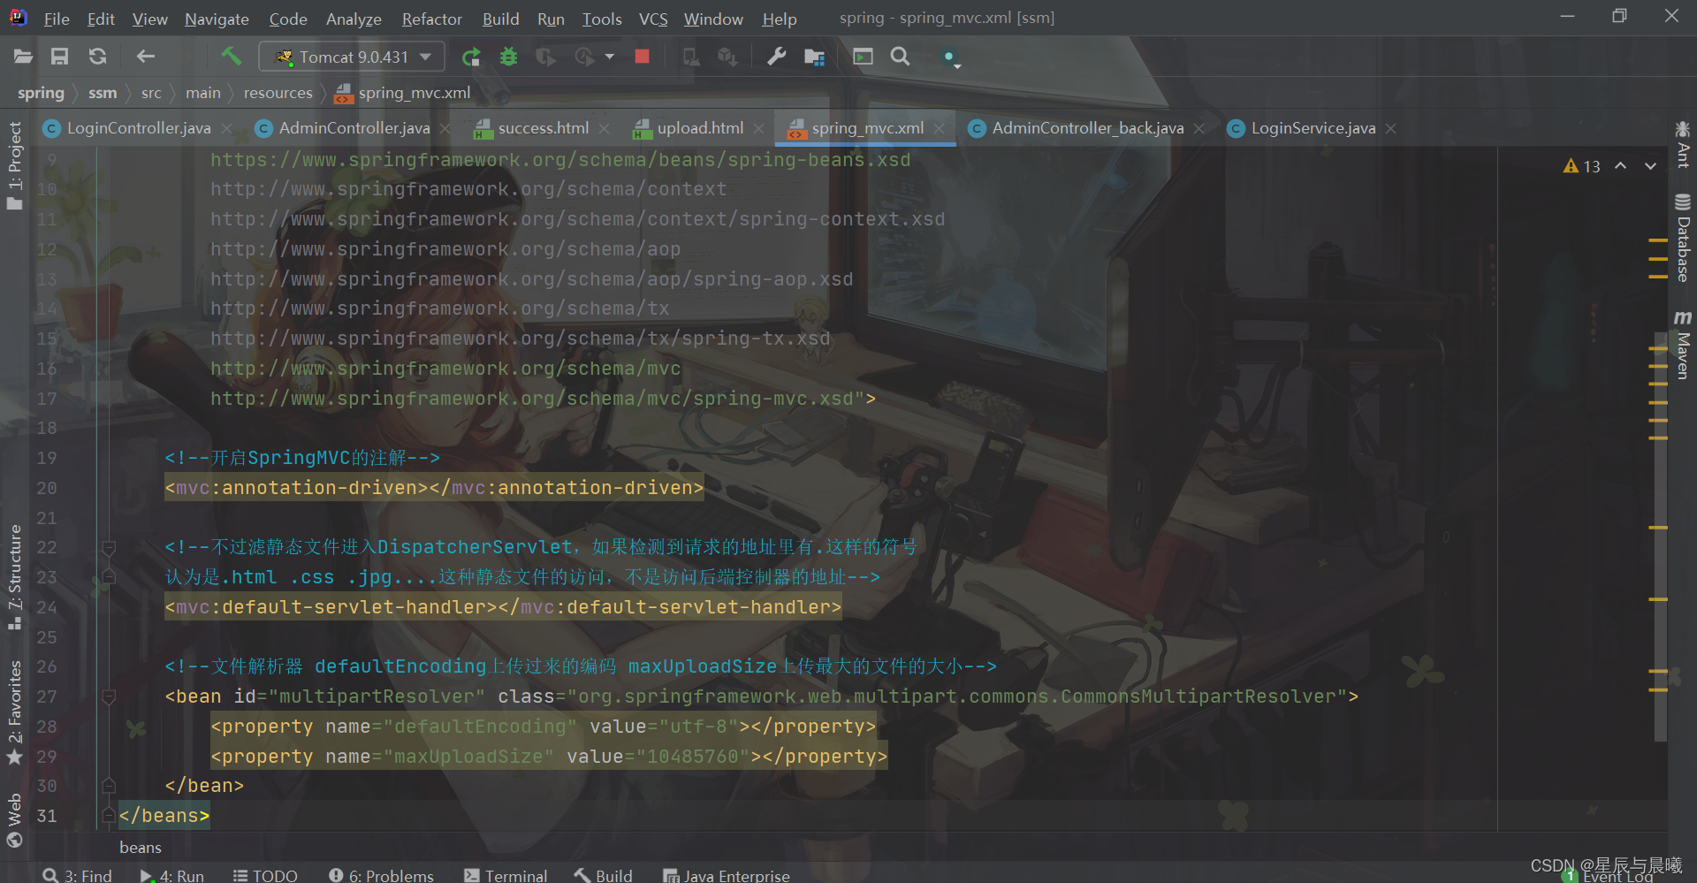Open the Structure tool window
Viewport: 1697px width, 883px height.
coord(14,576)
